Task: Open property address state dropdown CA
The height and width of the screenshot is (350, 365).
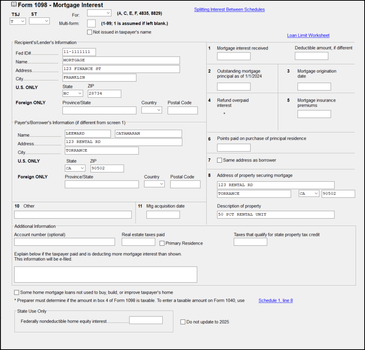Action: [309, 194]
